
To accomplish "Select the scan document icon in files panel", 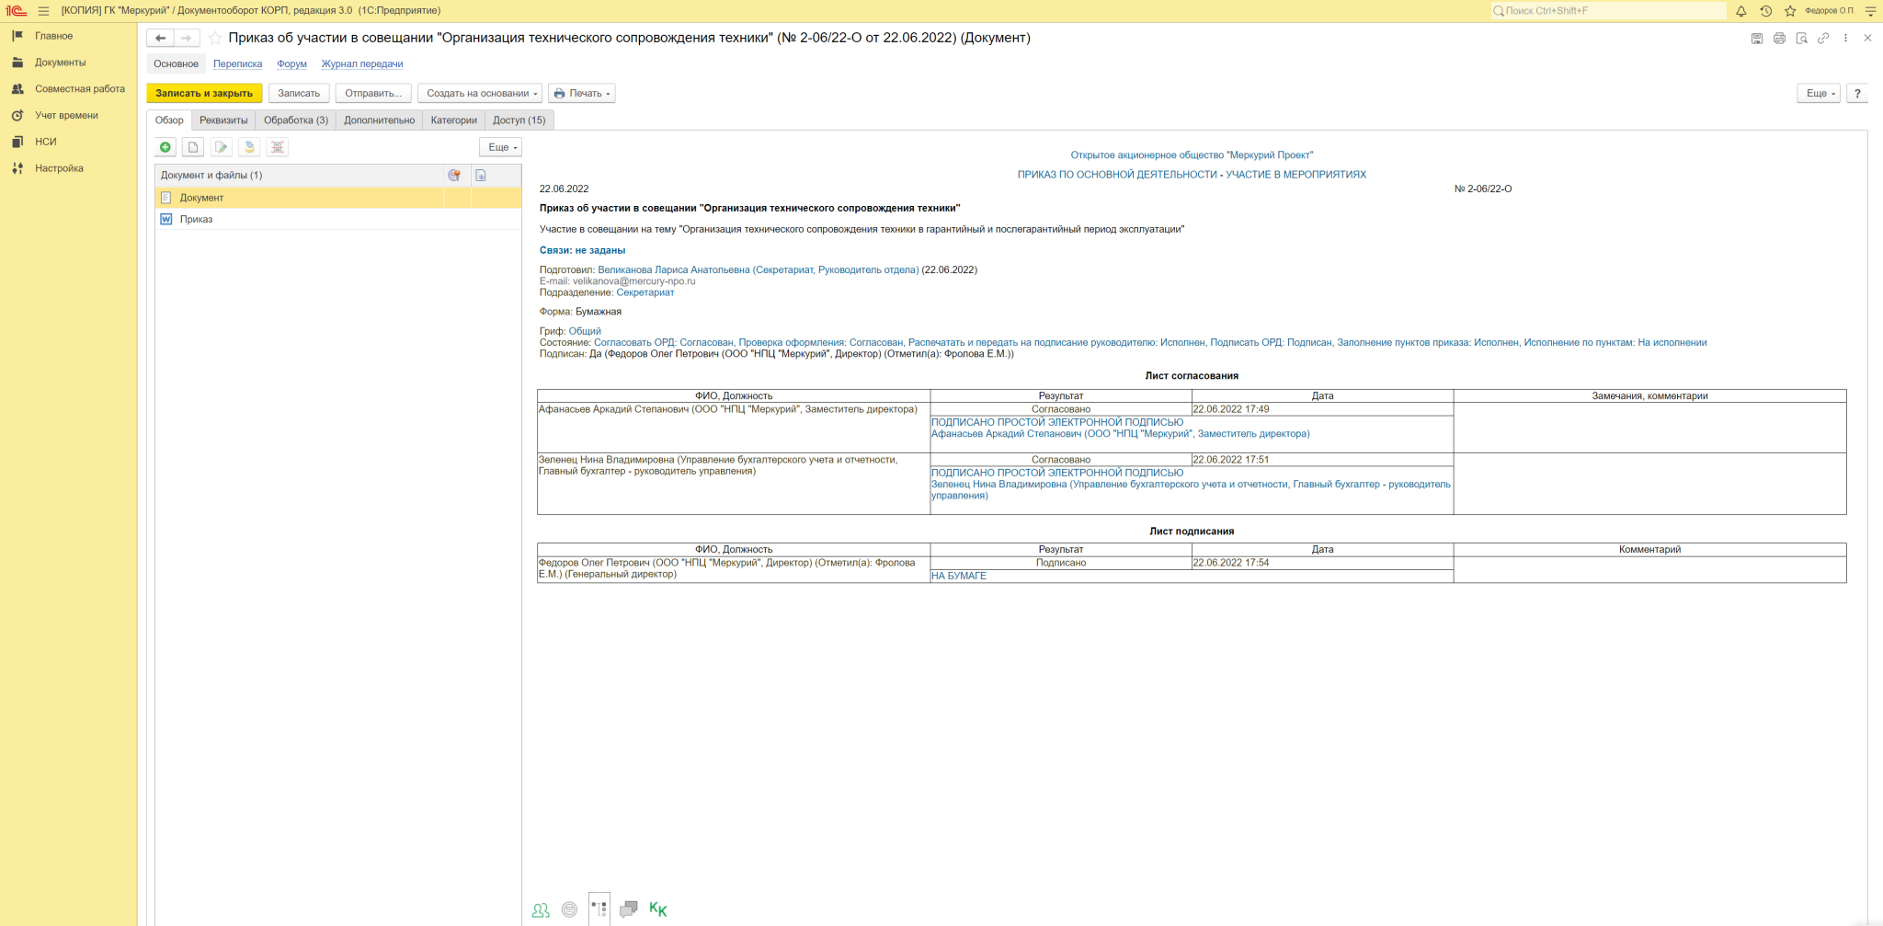I will click(249, 147).
